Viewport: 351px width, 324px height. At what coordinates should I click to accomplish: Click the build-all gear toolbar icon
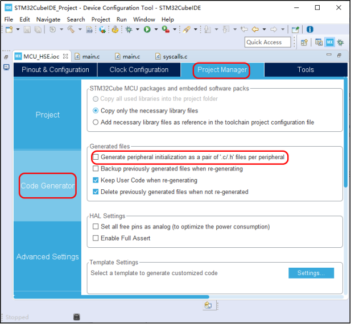(52, 30)
